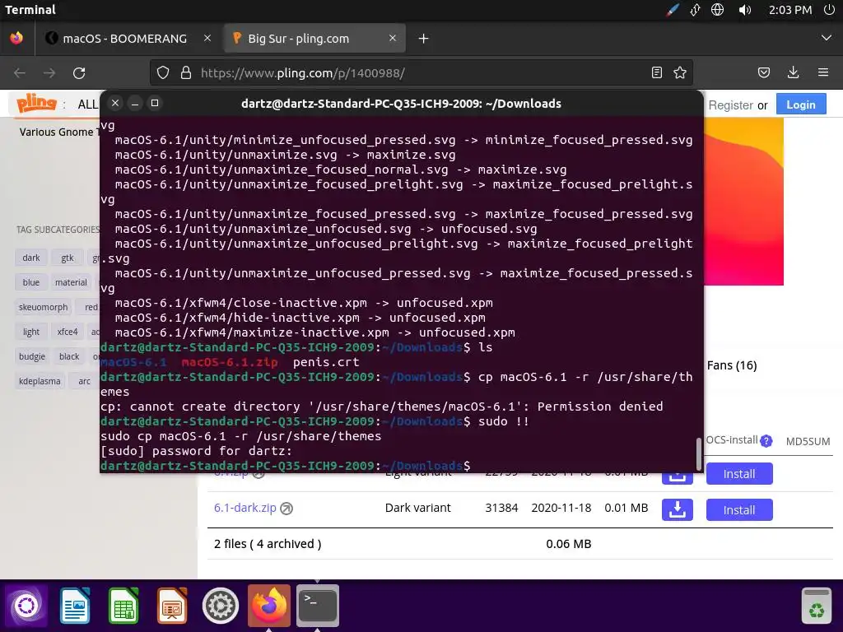Image resolution: width=843 pixels, height=632 pixels.
Task: Click the tracking protection shield icon
Action: pyautogui.click(x=163, y=72)
